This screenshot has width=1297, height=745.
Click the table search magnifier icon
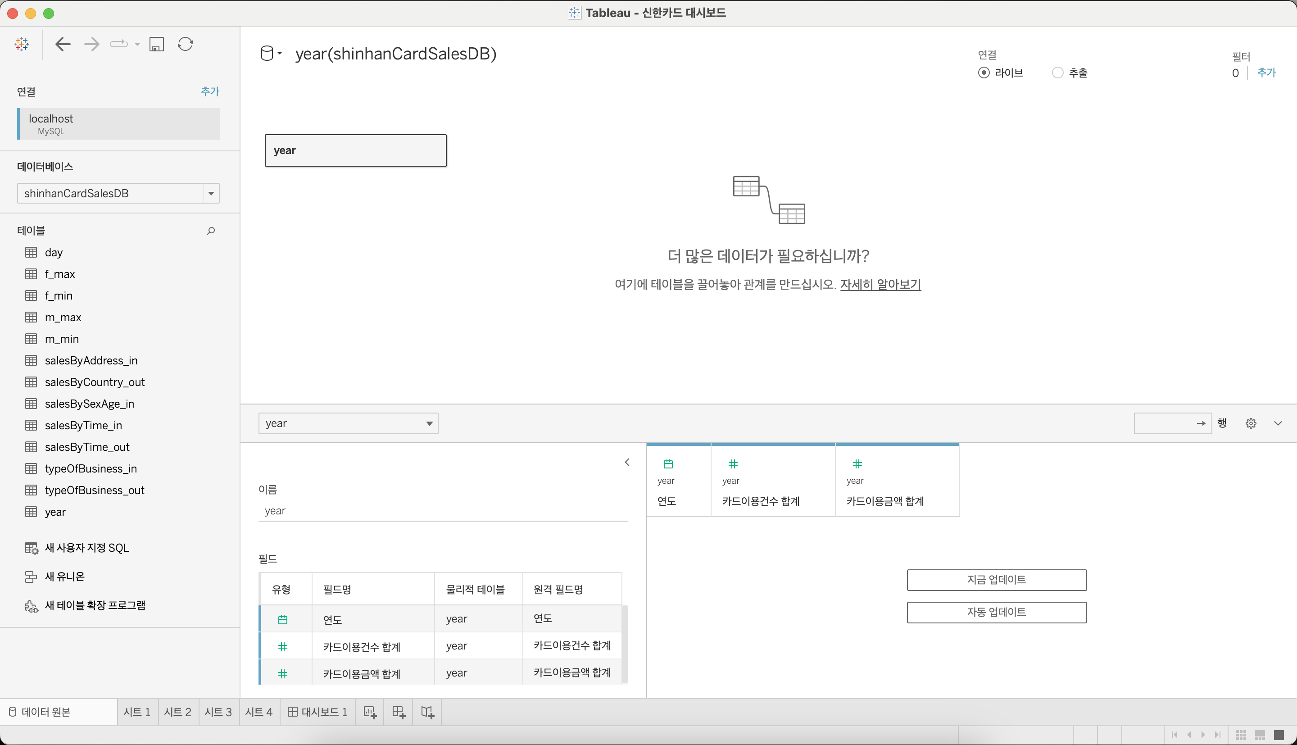click(210, 231)
